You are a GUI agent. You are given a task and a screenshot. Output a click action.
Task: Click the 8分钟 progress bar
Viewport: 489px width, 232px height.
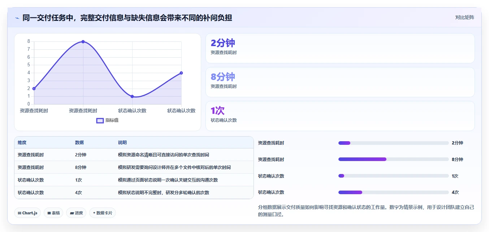coord(393,159)
